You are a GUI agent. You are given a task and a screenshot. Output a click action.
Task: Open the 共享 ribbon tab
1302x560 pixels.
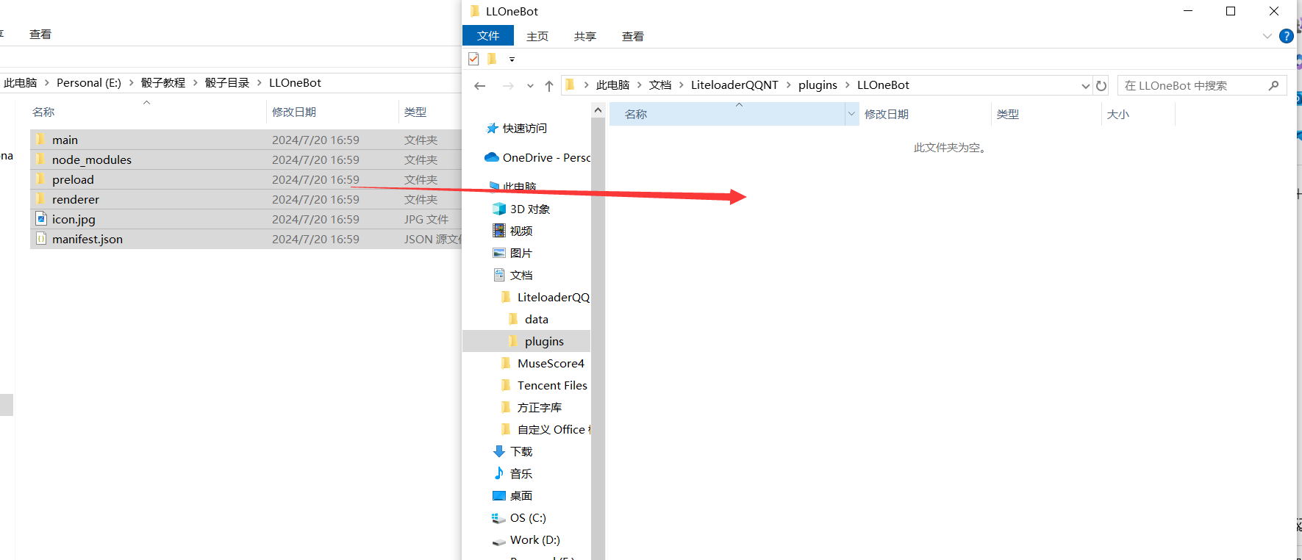click(x=585, y=36)
